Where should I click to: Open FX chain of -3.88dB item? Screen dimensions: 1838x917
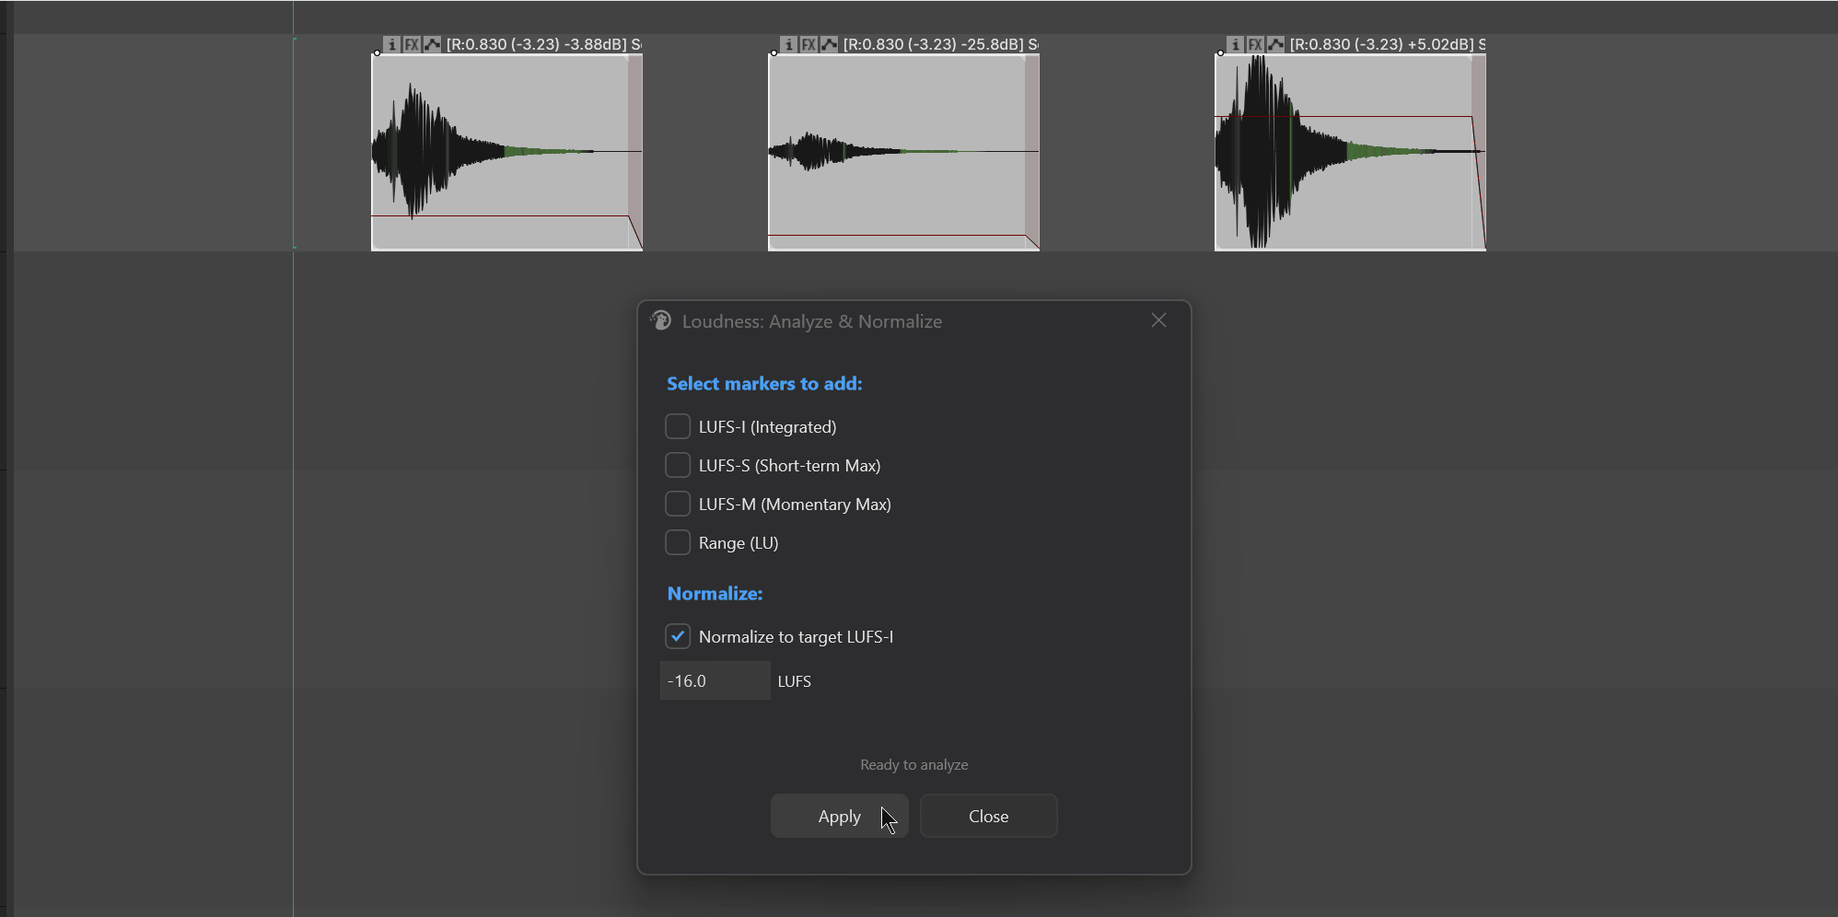tap(412, 44)
